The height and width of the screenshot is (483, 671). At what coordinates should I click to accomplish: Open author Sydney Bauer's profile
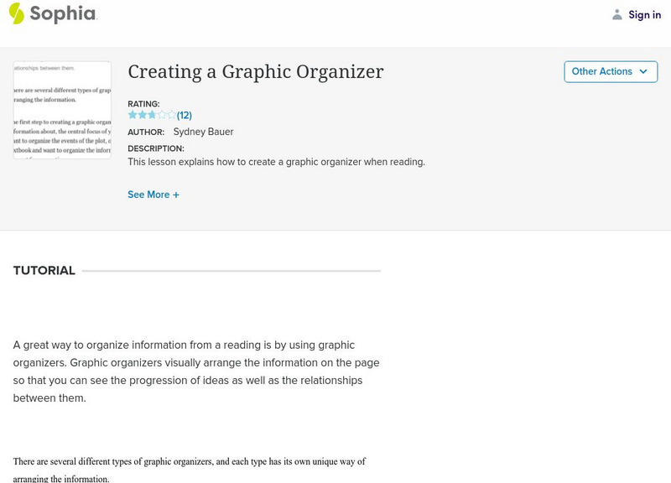pos(203,132)
